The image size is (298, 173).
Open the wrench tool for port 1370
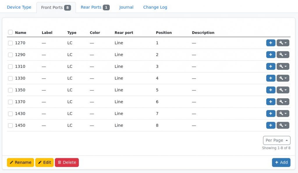281,102
